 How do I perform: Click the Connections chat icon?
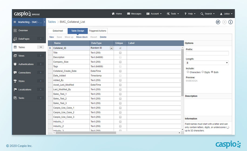pos(15,73)
